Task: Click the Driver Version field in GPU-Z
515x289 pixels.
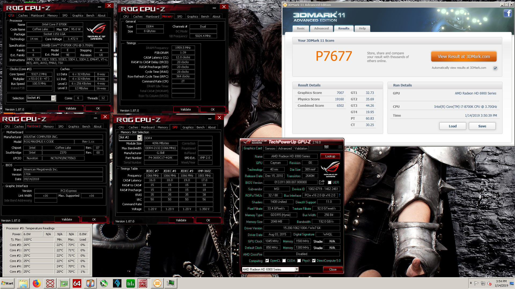Action: click(302, 228)
